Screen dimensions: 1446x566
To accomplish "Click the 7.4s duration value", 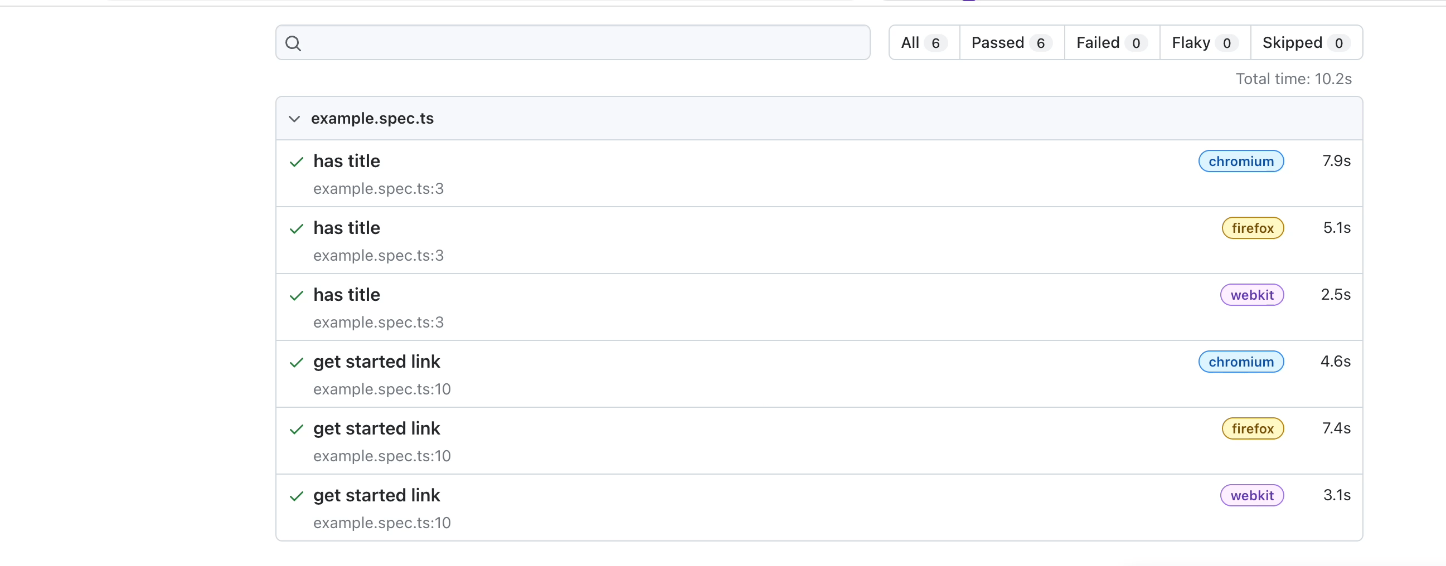I will pos(1336,428).
